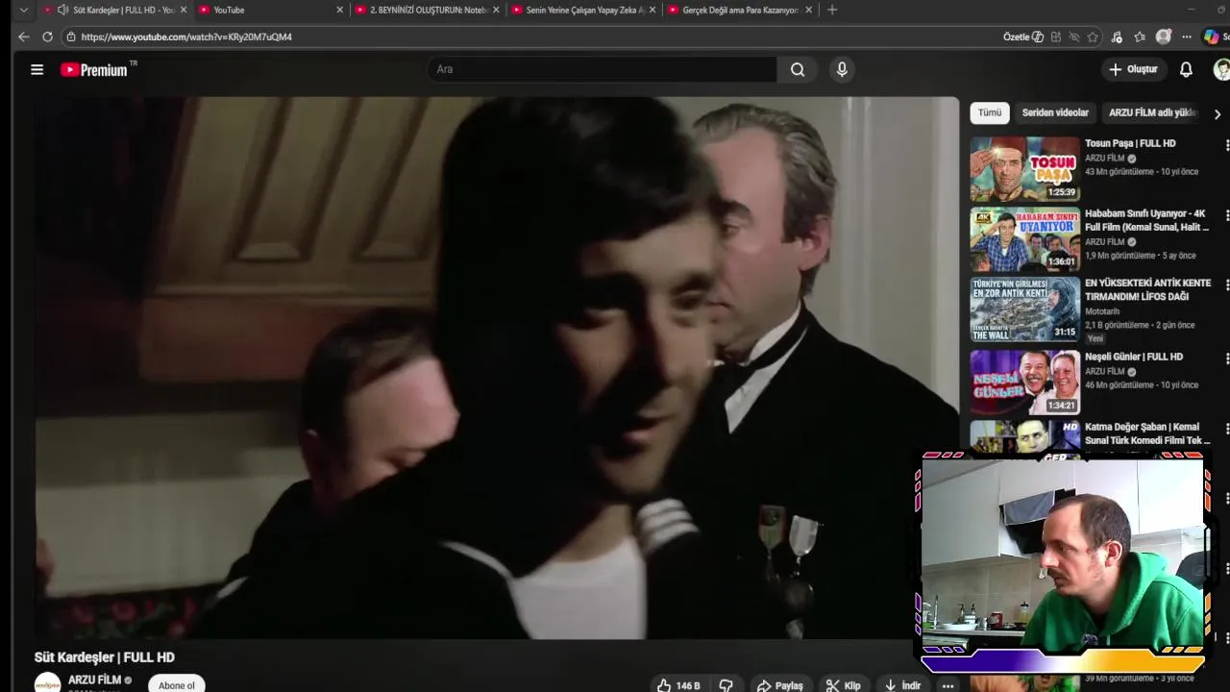Viewport: 1230px width, 692px height.
Task: Open Tosun Paşa | FULL HD title
Action: pyautogui.click(x=1130, y=143)
